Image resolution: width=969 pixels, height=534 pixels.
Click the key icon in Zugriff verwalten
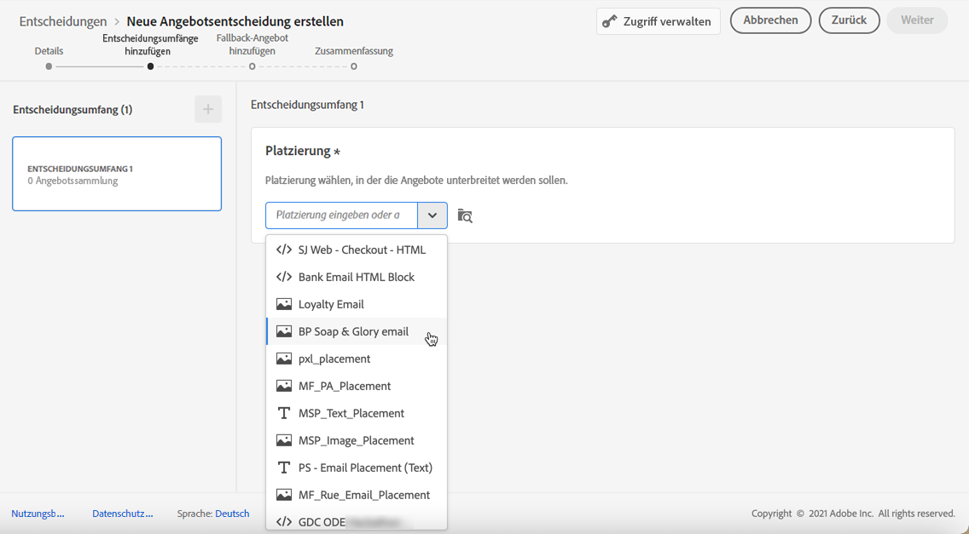pos(610,21)
